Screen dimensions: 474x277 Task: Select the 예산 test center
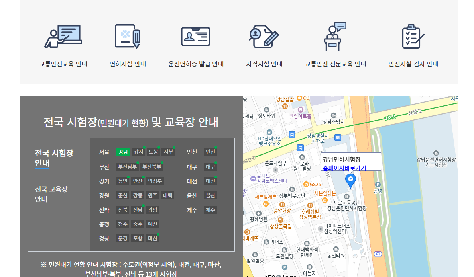pyautogui.click(x=153, y=224)
